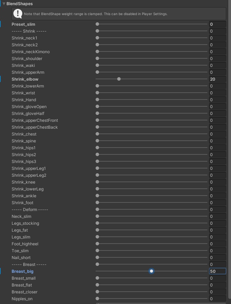
Task: Click the Shrink_elbow slider handle
Action: (x=119, y=79)
